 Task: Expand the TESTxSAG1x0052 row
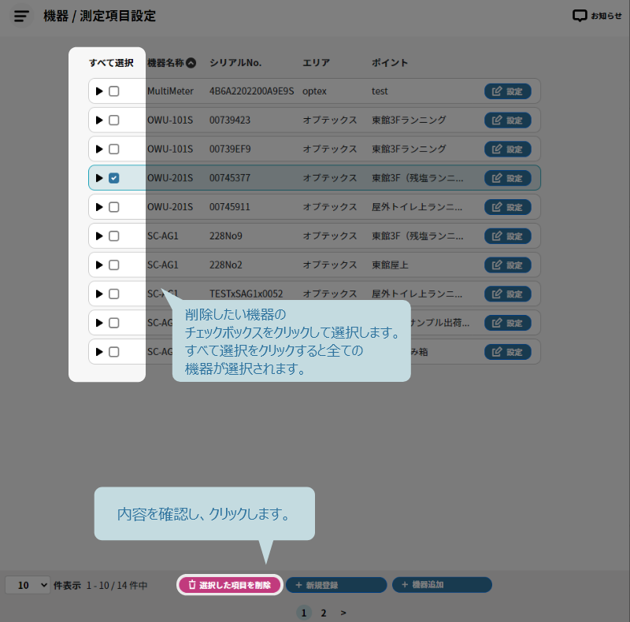click(99, 294)
